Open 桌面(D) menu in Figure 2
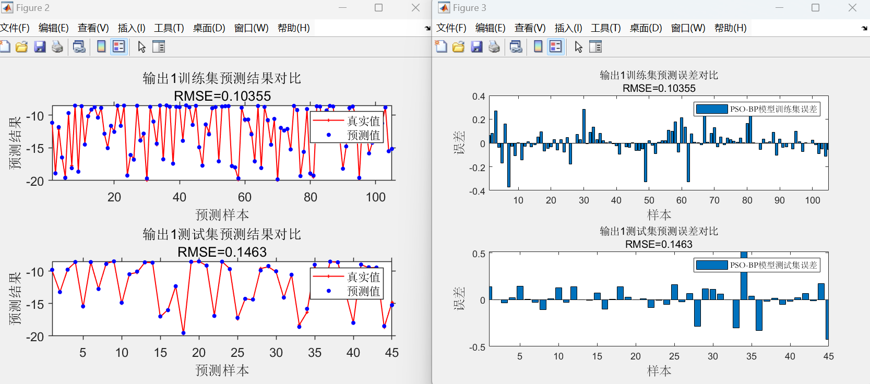870x384 pixels. (x=209, y=28)
